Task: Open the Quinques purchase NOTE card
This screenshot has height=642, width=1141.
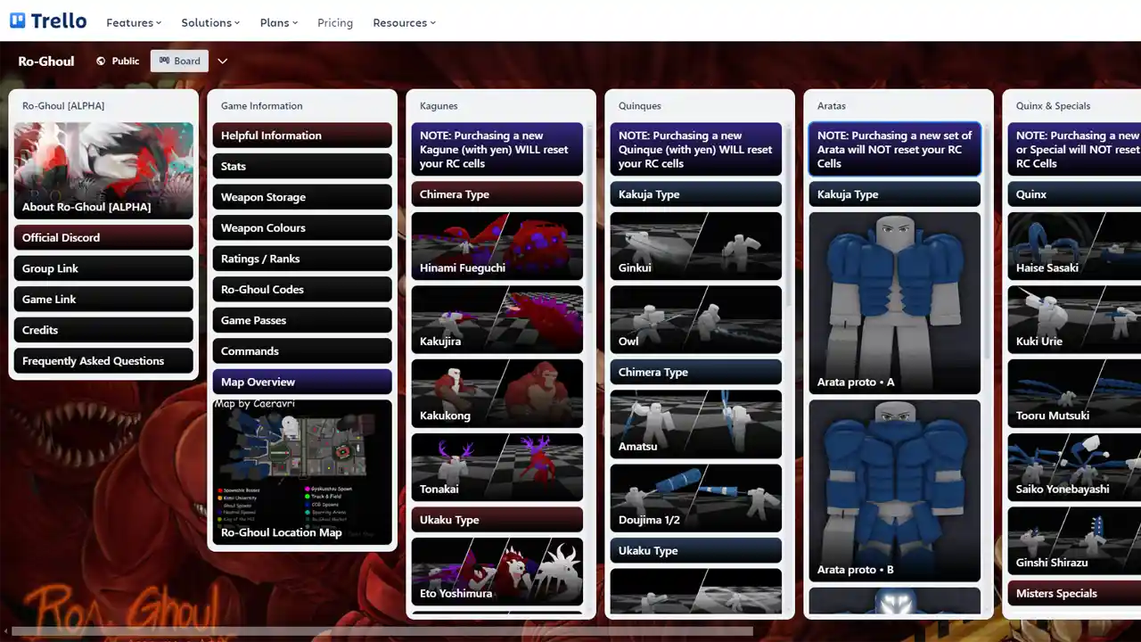Action: [x=696, y=149]
